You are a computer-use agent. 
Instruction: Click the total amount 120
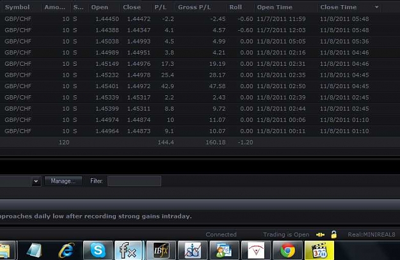64,142
